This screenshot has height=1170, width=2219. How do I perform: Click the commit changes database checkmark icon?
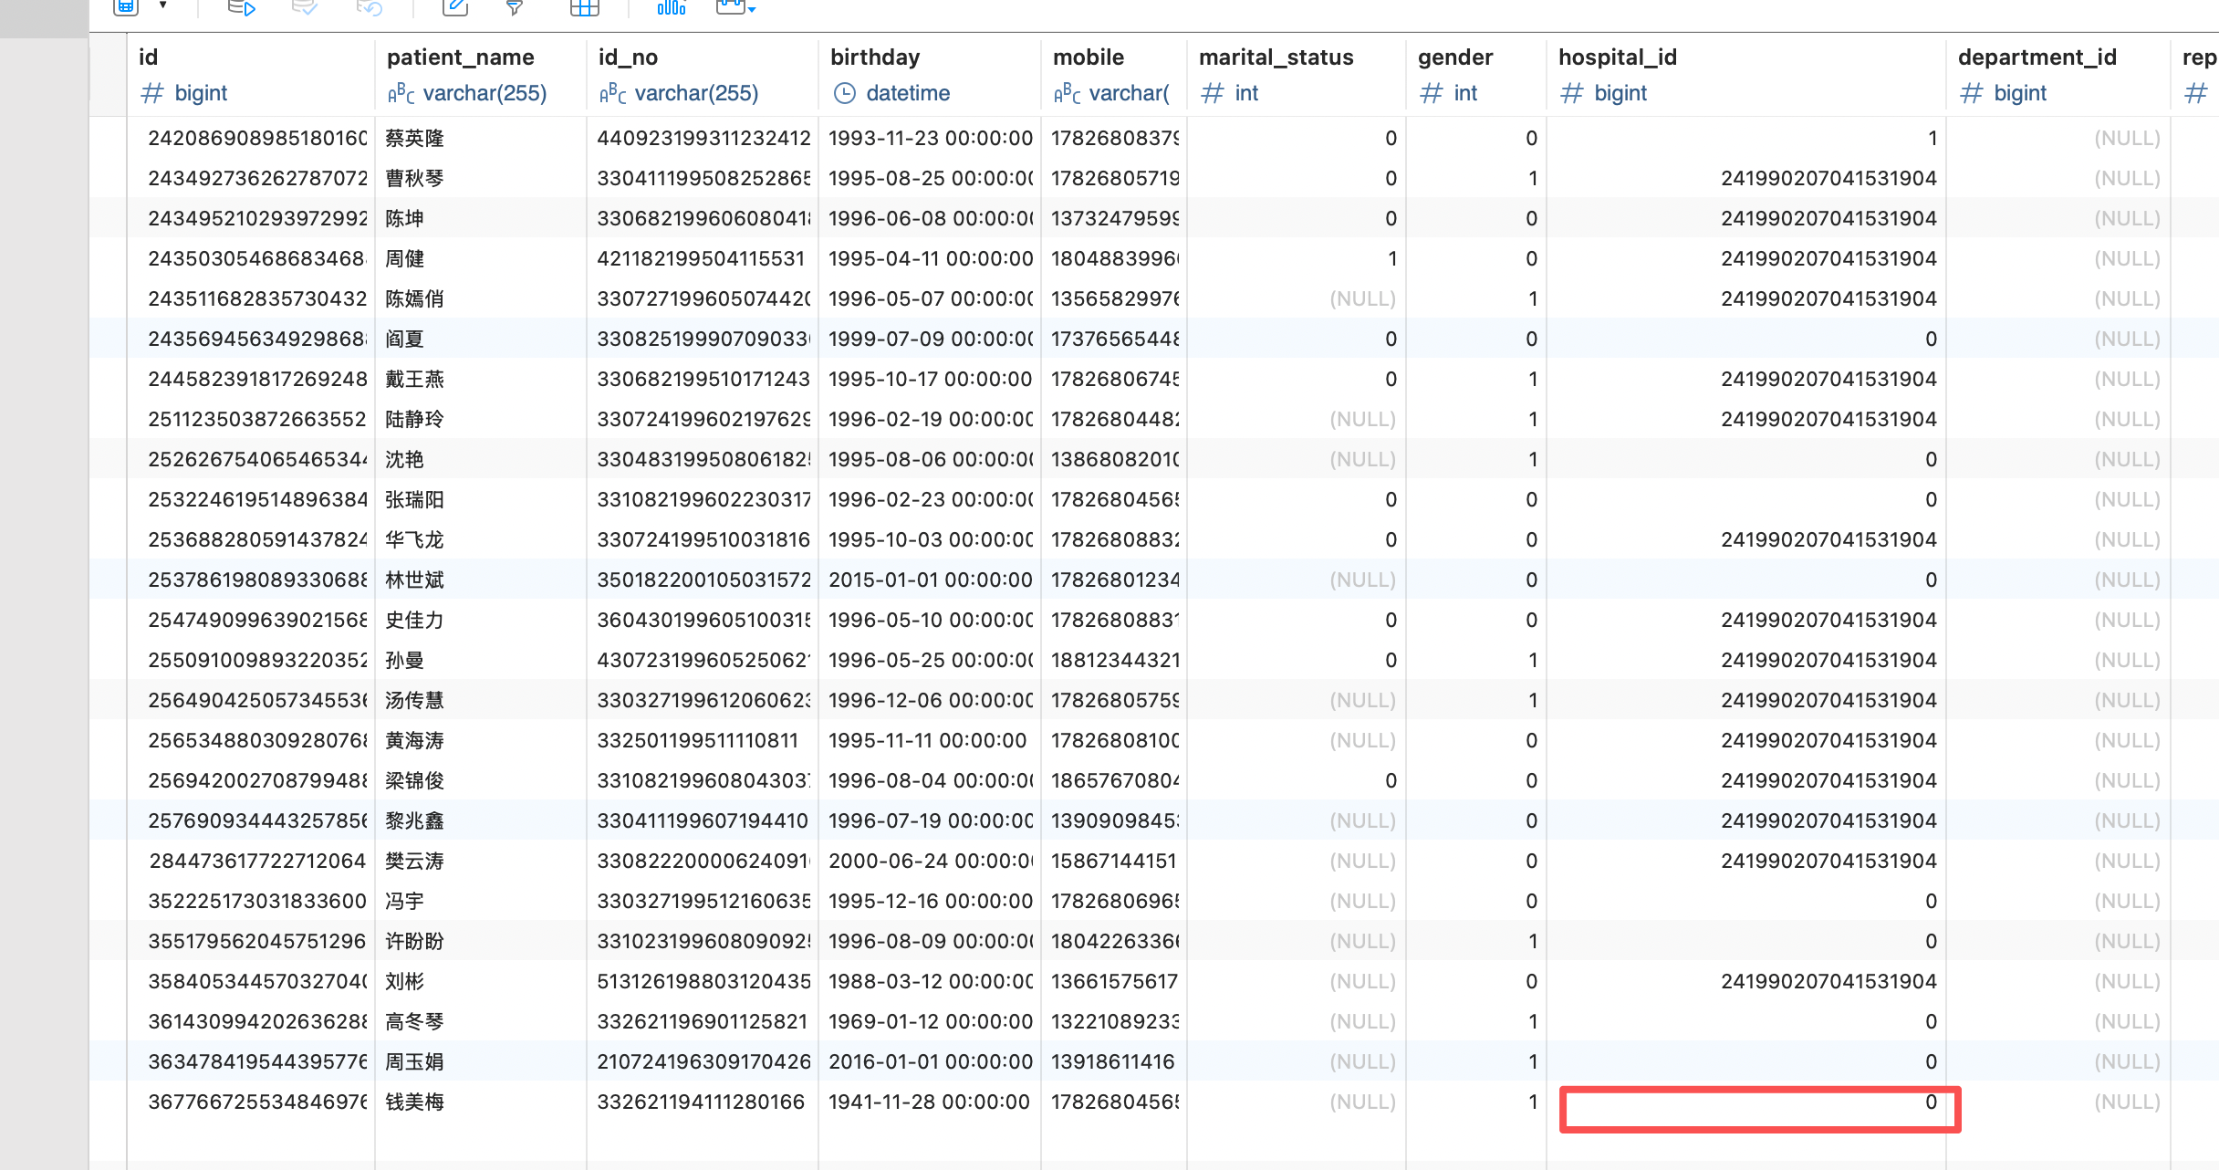tap(305, 8)
